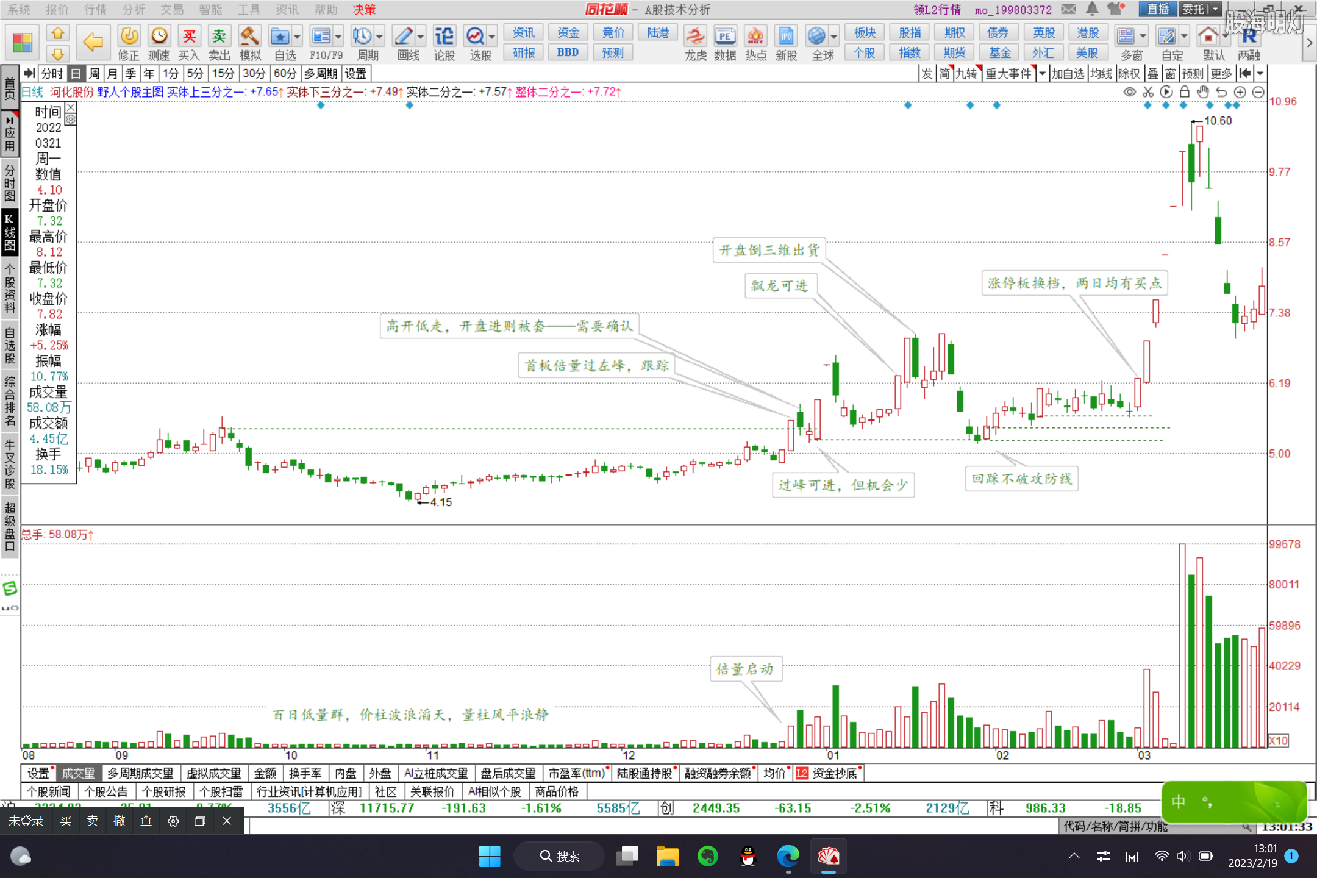Image resolution: width=1317 pixels, height=878 pixels.
Task: Toggle the 均线 moving average button
Action: 1101,74
